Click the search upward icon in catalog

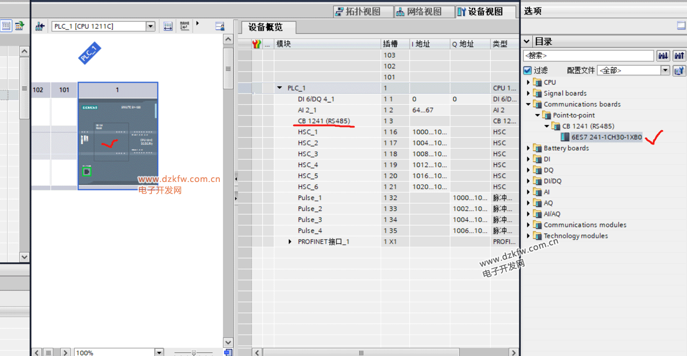coord(679,56)
